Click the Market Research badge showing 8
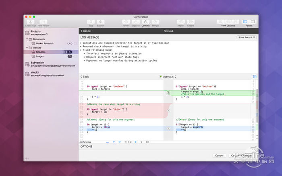The width and height of the screenshot is (282, 176). pyautogui.click(x=70, y=43)
